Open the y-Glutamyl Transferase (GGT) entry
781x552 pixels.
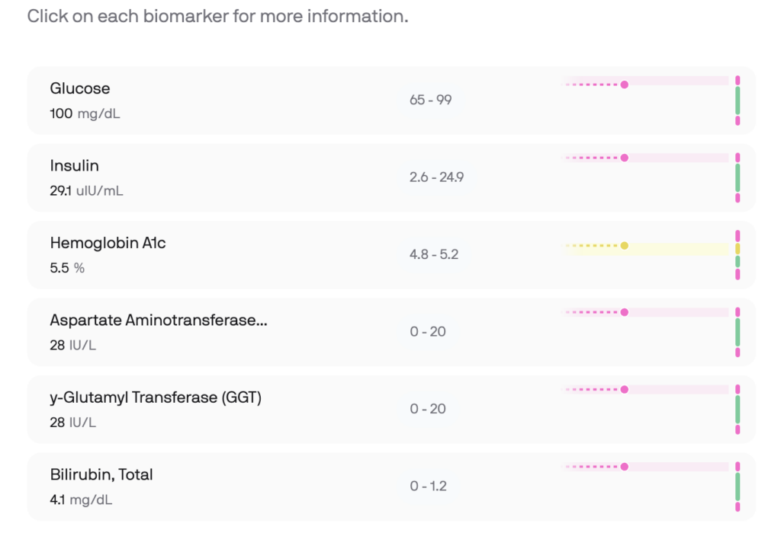156,397
